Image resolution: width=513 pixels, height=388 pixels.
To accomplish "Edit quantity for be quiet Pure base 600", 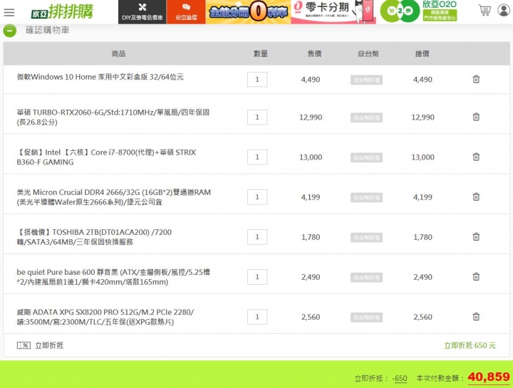I will (257, 277).
